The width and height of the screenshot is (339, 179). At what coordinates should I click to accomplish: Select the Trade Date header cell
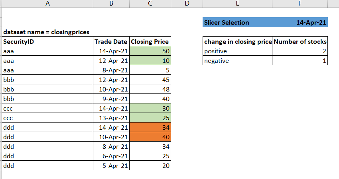(111, 41)
